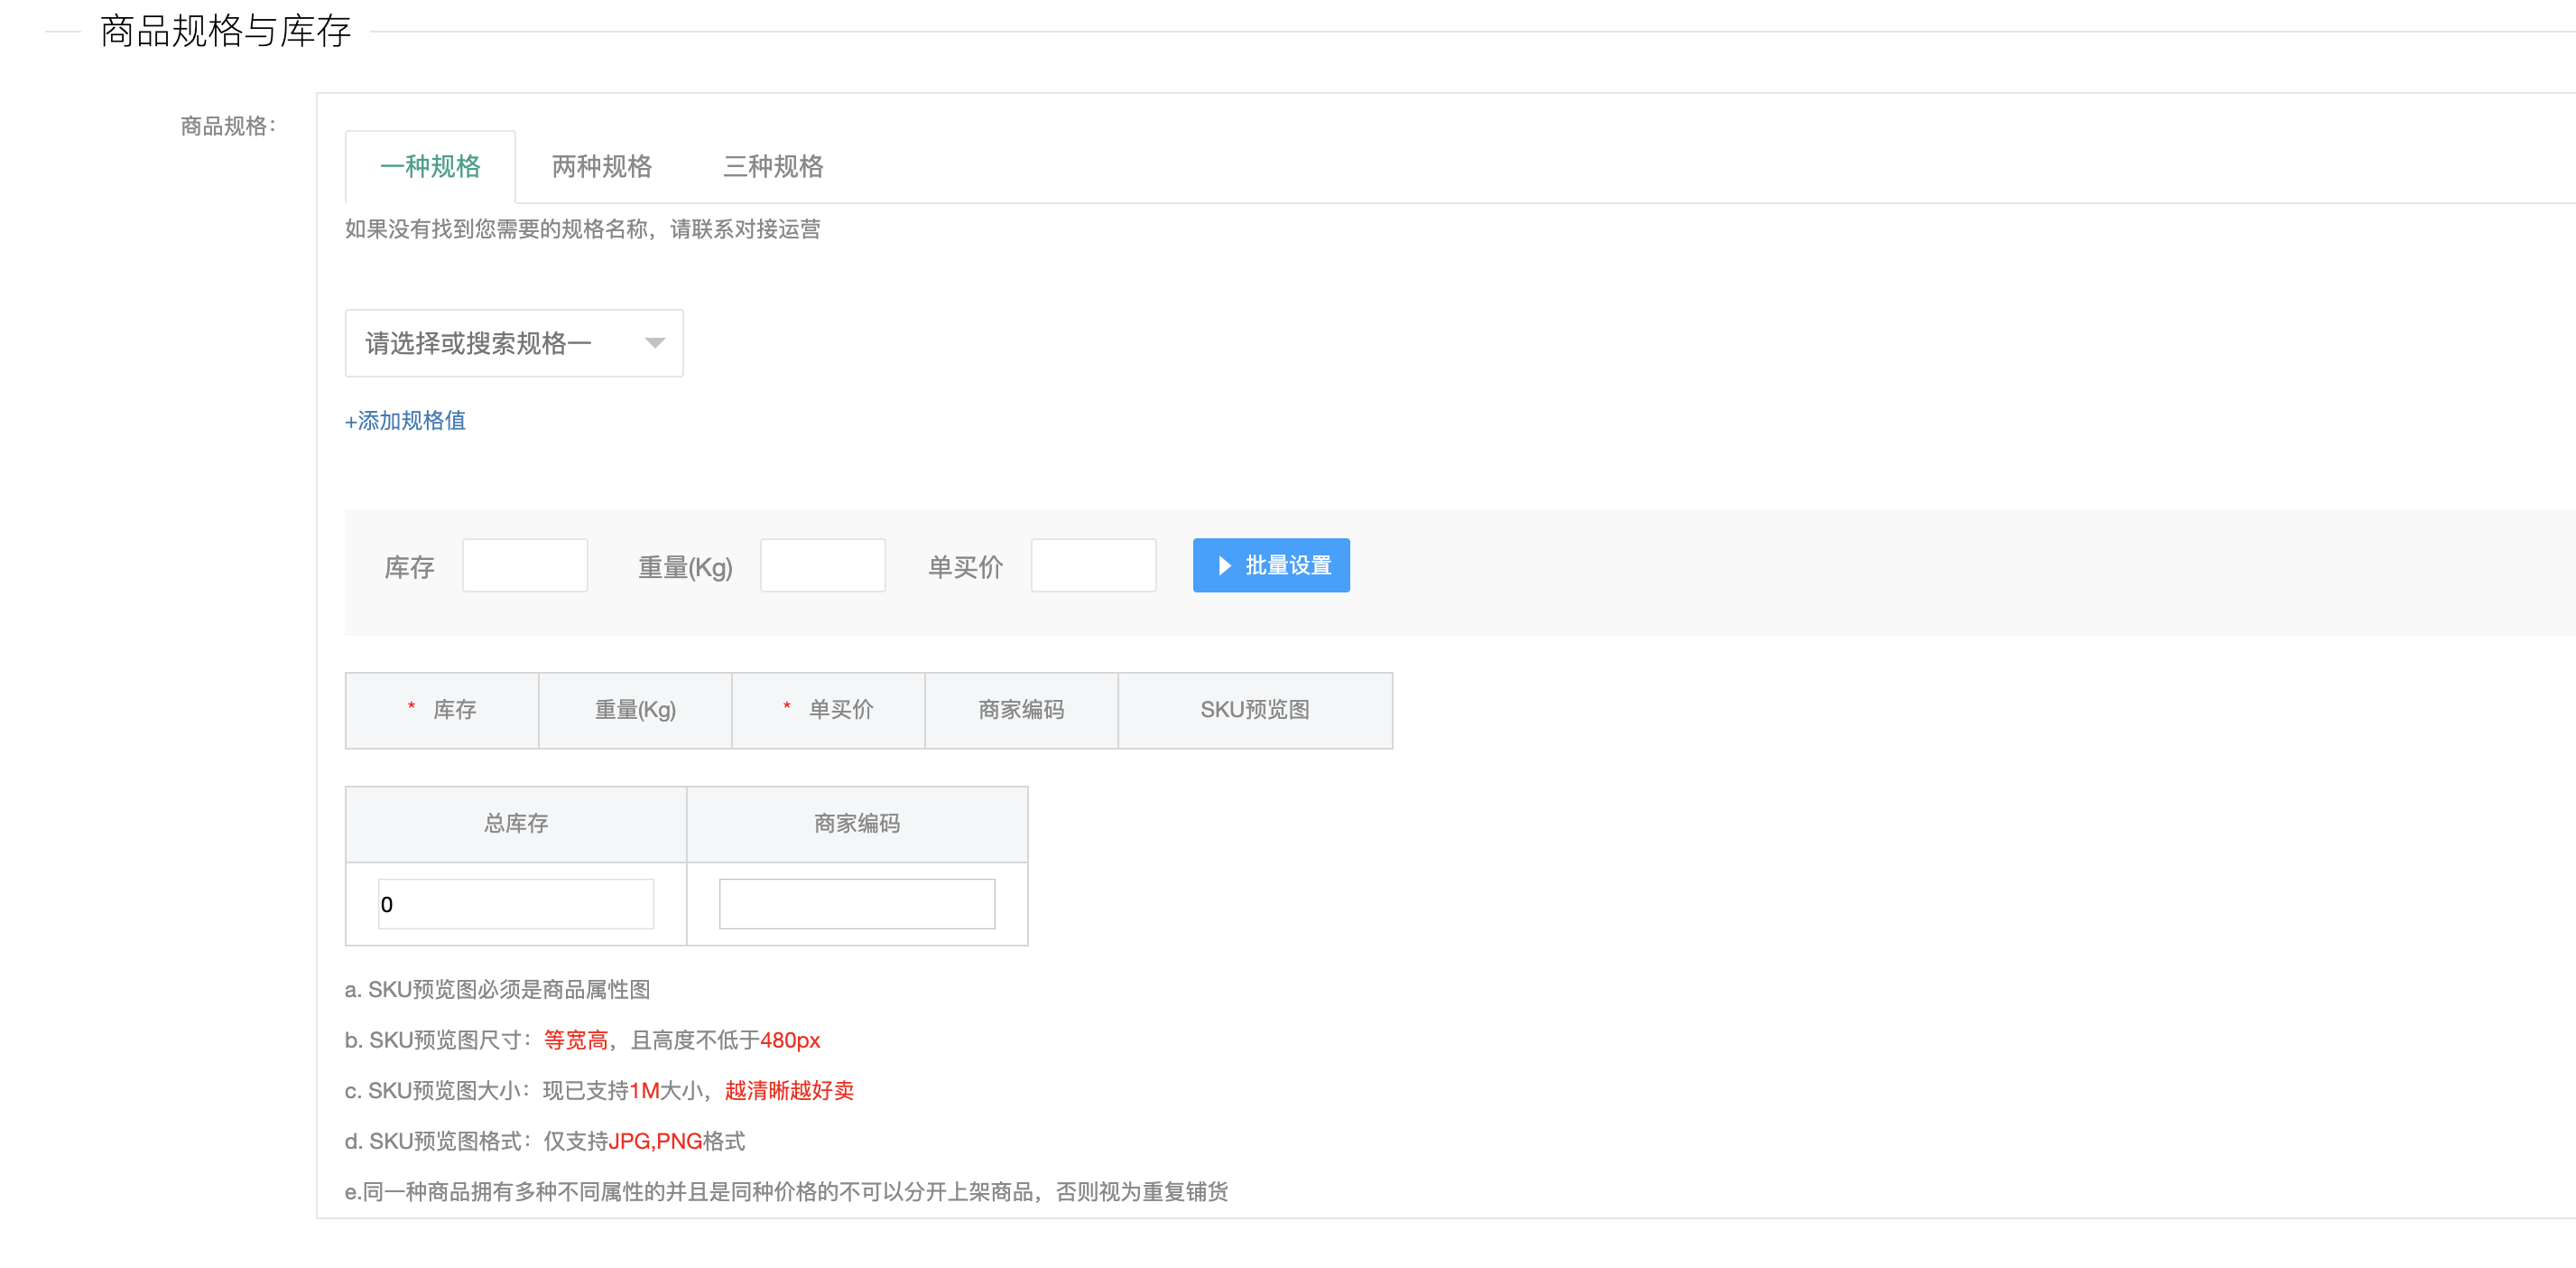The height and width of the screenshot is (1268, 2576).
Task: Focus the batch 库存 input field
Action: point(525,565)
